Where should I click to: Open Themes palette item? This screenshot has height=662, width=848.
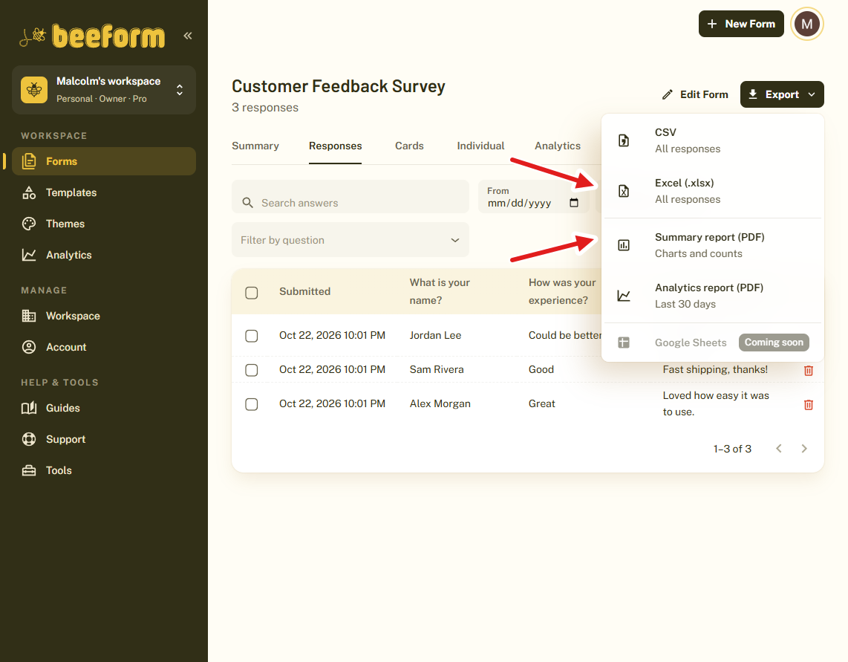tap(104, 224)
